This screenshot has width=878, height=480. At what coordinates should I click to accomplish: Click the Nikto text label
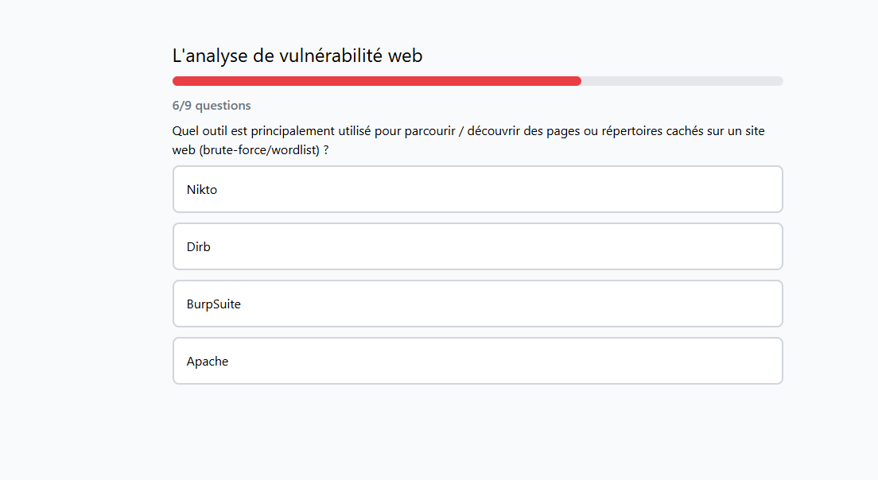pos(202,189)
